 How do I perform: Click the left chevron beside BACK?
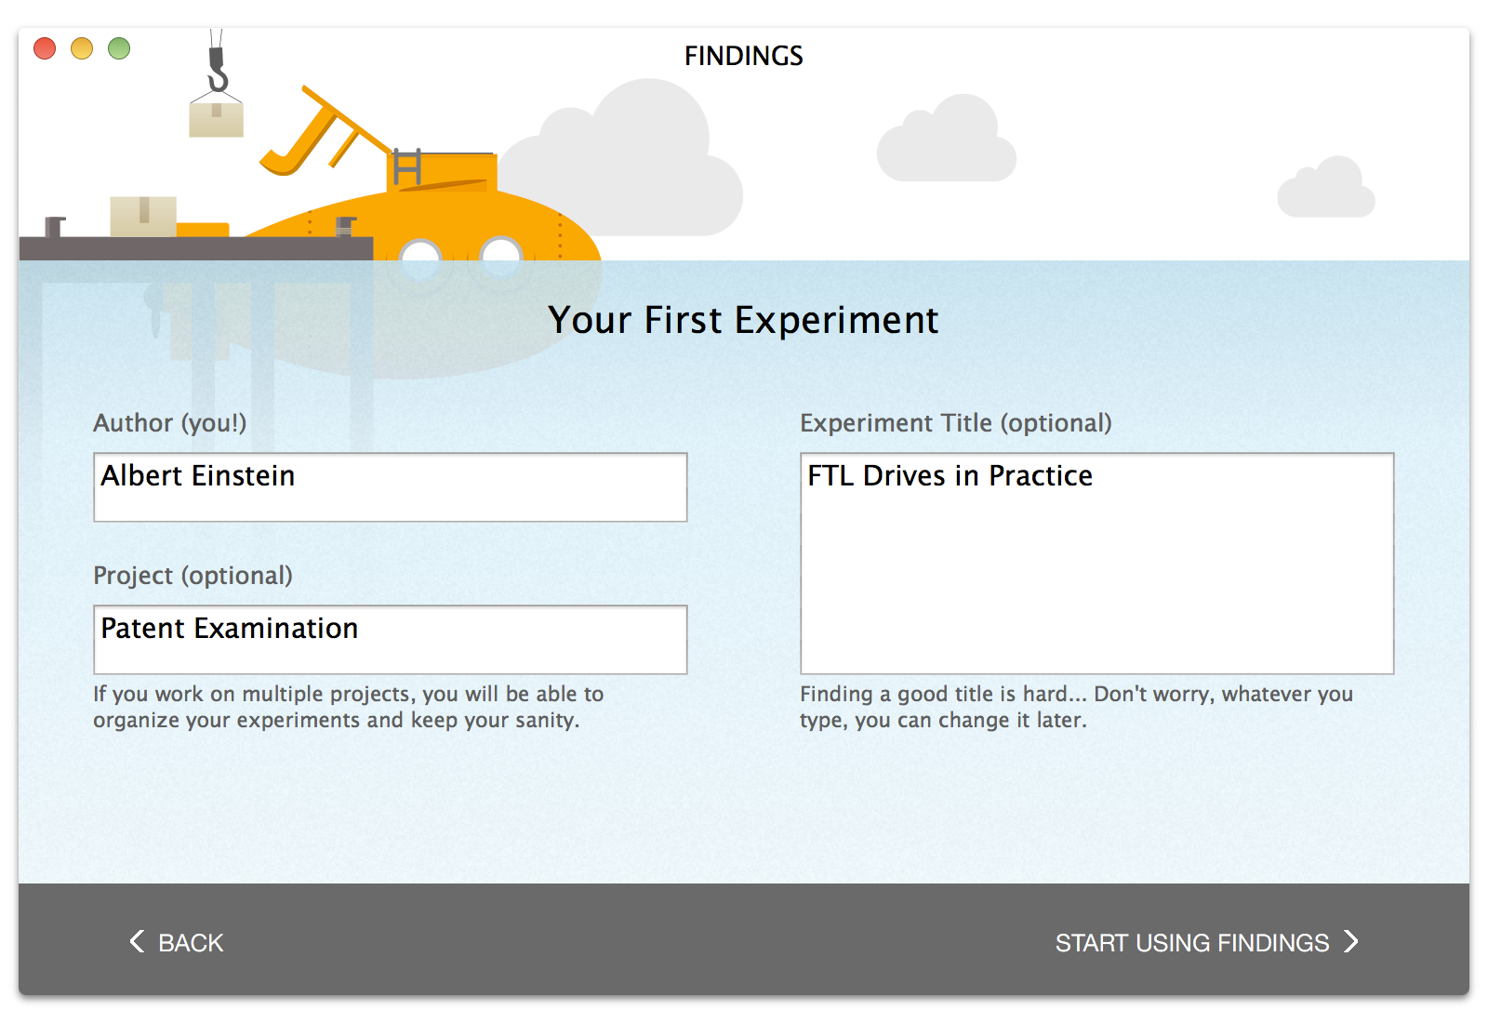coord(137,941)
